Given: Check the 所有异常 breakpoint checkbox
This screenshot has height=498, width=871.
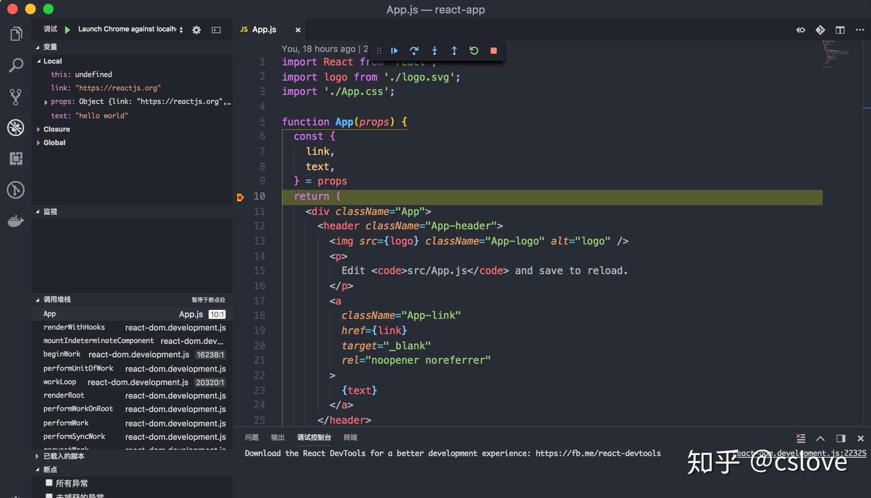Looking at the screenshot, I should pyautogui.click(x=49, y=483).
